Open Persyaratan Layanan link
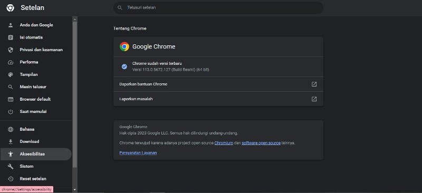Screen dimensions: 422x193 (x=138, y=153)
